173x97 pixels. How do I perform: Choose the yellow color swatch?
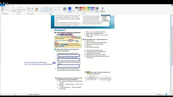click(86, 8)
